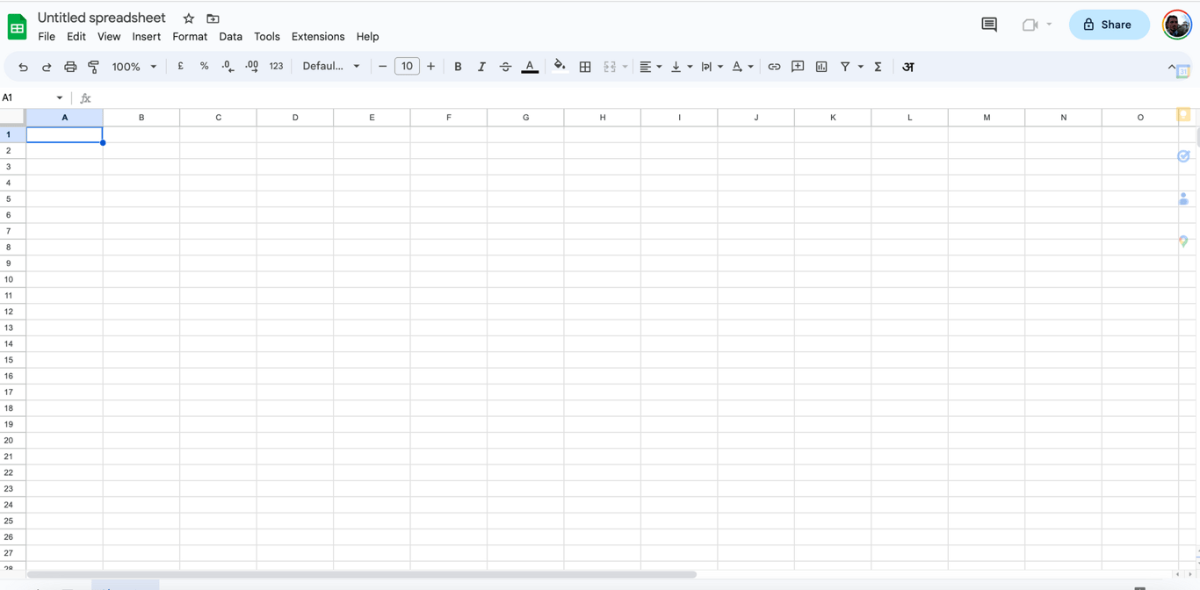Toggle Bold formatting

coord(458,67)
